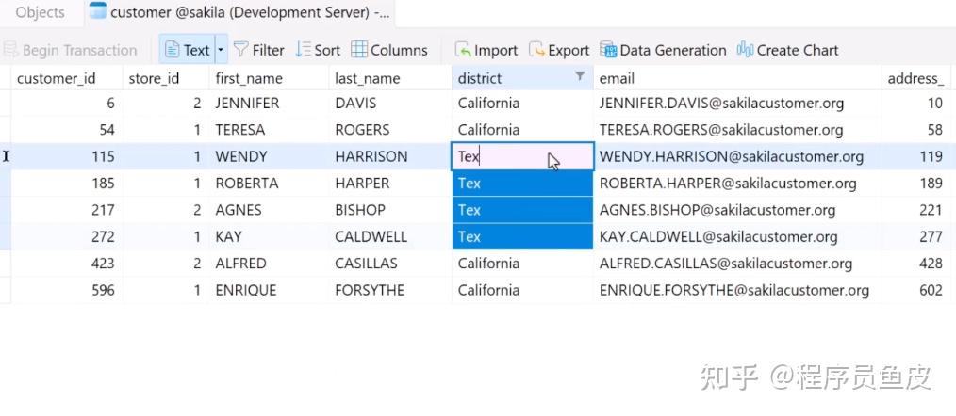
Task: Click district cell for ROBERTA HARPER
Action: pos(522,184)
